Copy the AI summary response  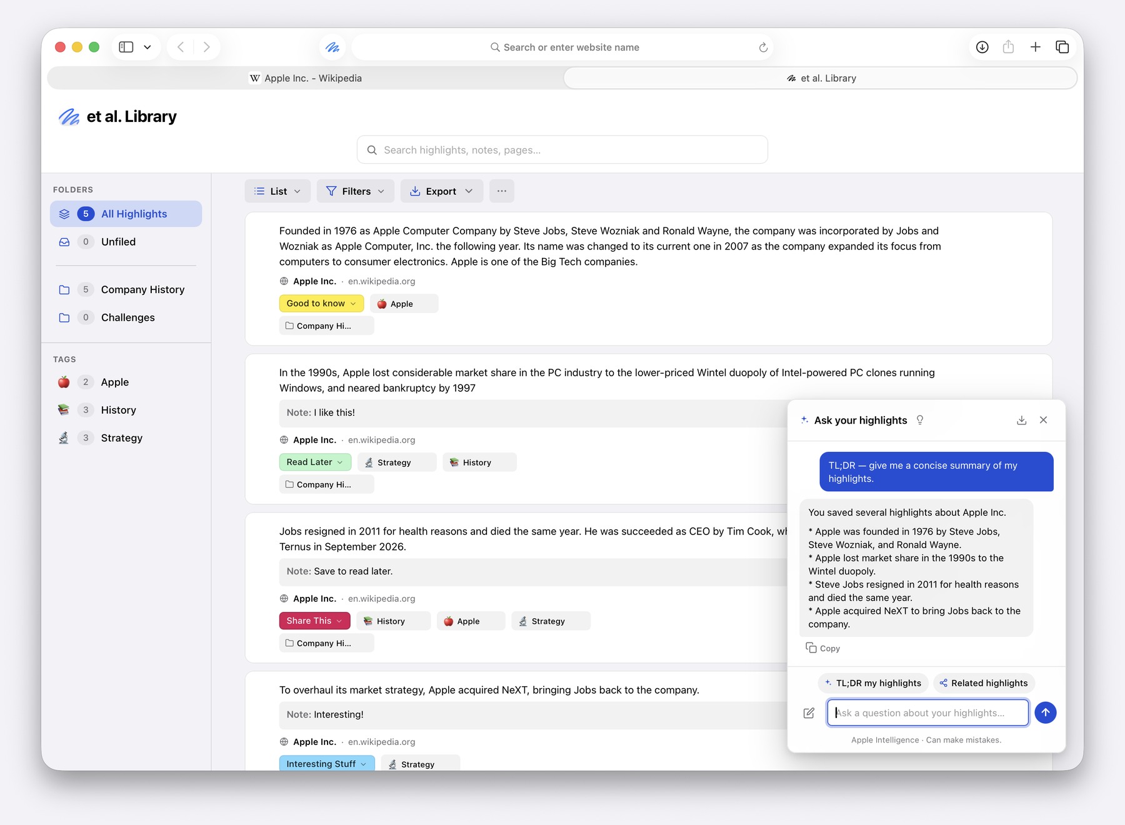coord(823,648)
